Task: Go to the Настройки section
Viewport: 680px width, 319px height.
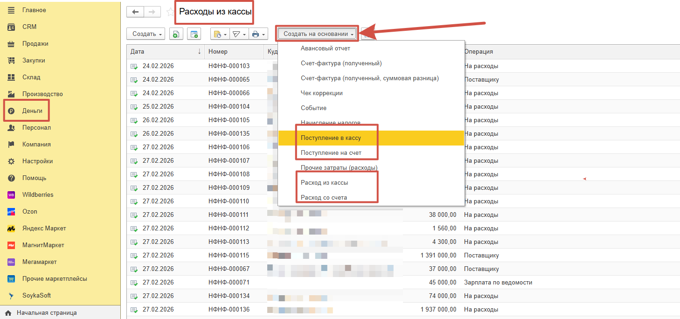Action: (x=37, y=161)
